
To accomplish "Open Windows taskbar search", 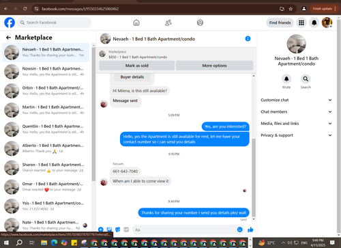I will (x=19, y=243).
